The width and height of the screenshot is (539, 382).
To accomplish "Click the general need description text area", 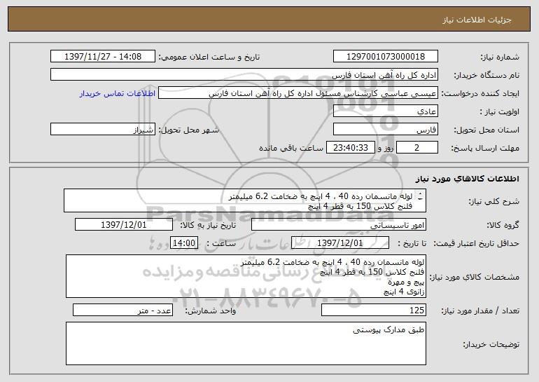I will 245,200.
